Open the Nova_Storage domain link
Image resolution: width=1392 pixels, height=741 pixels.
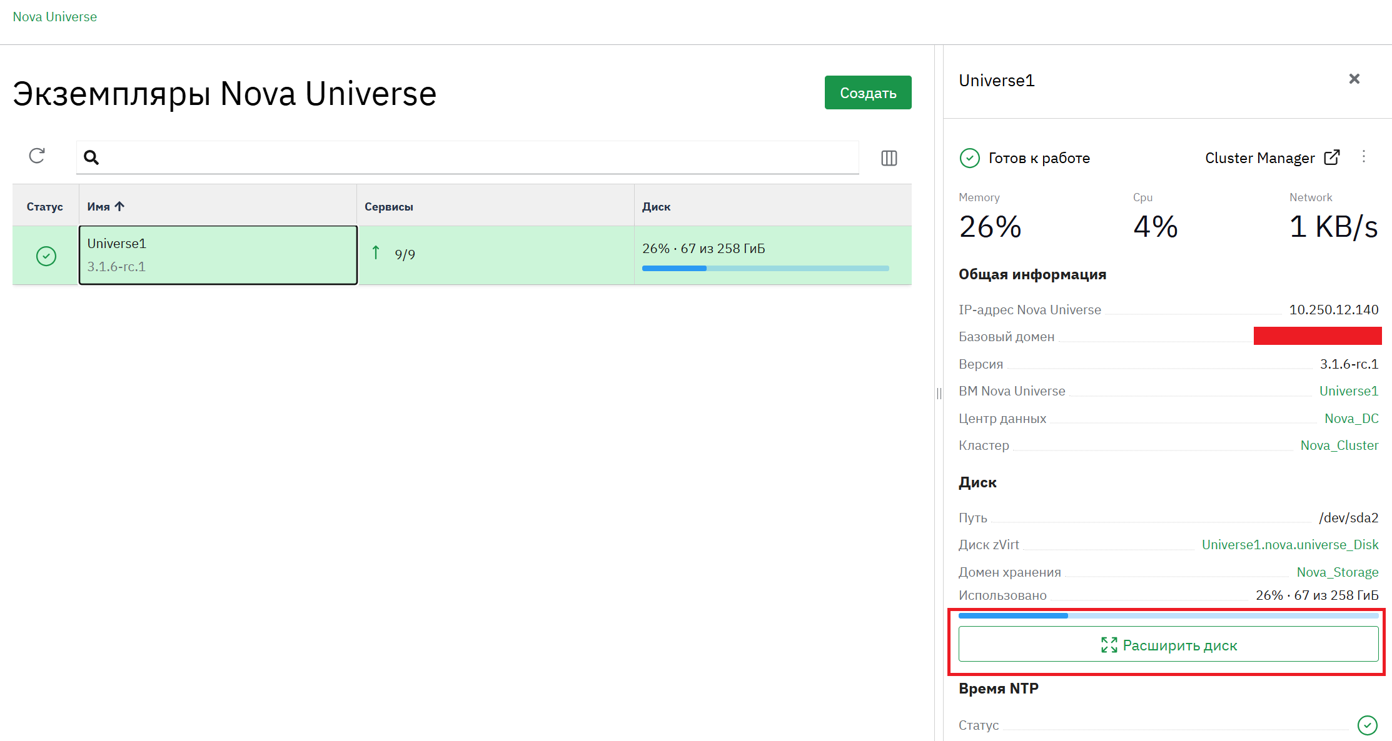1337,572
